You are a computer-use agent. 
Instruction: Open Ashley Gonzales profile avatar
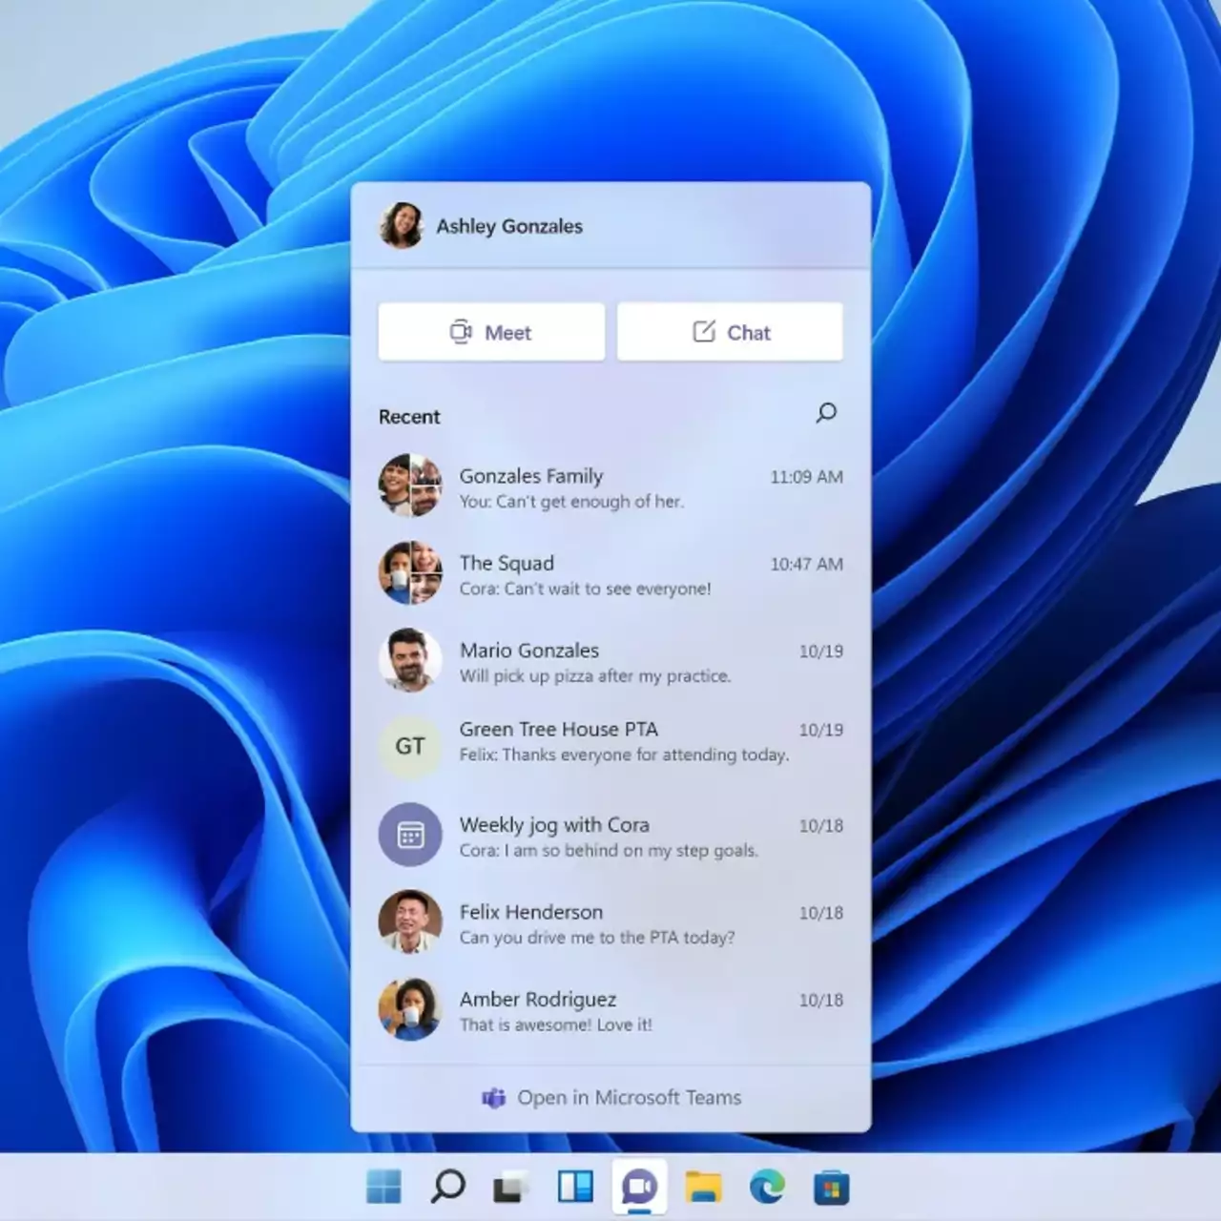[x=401, y=226]
